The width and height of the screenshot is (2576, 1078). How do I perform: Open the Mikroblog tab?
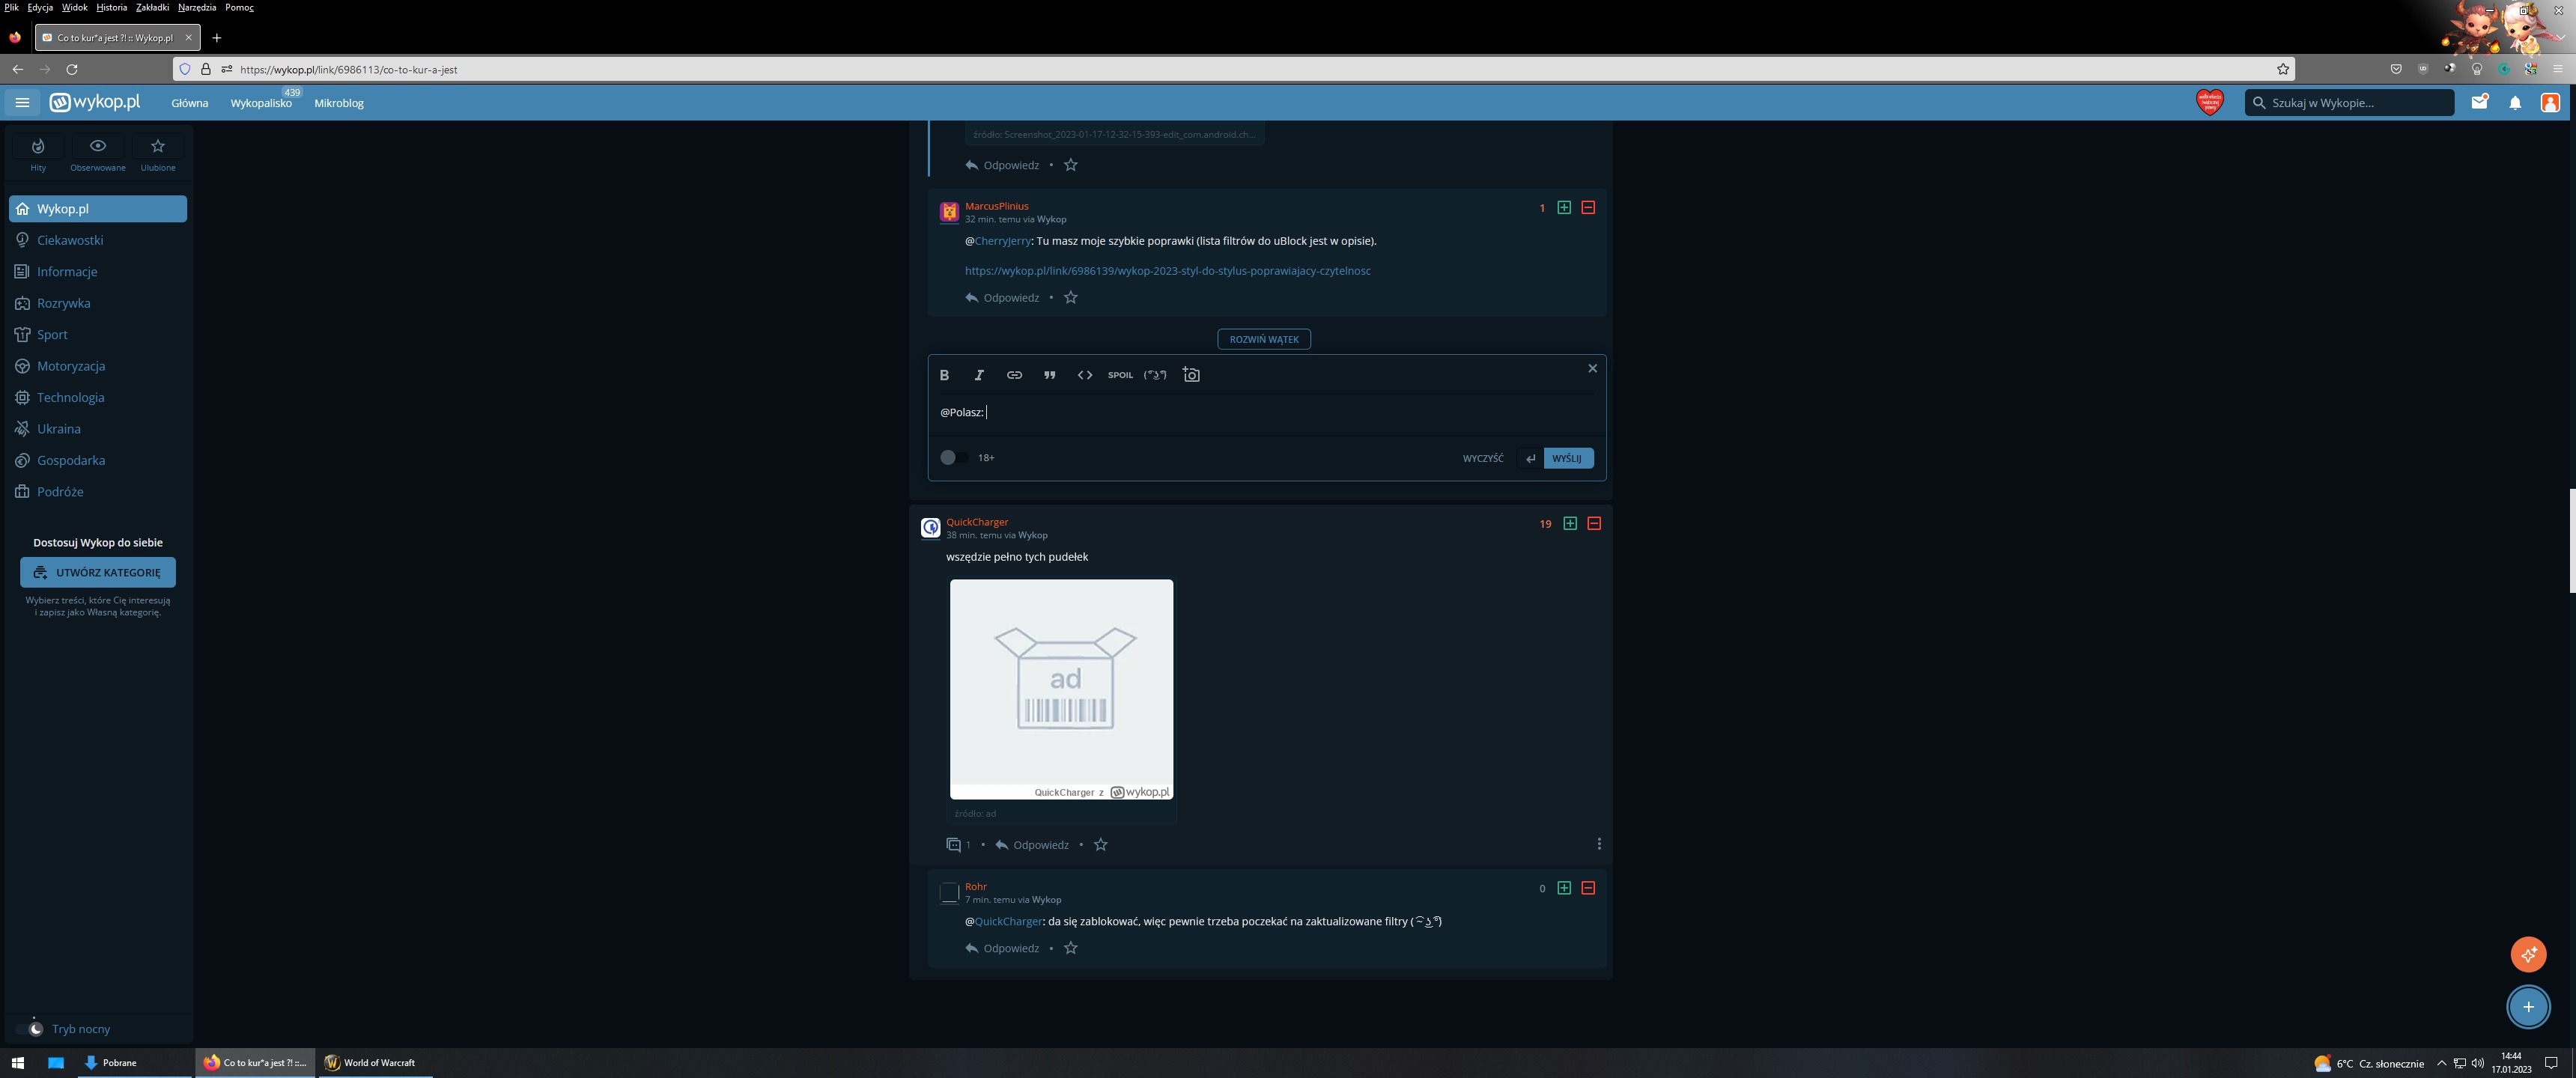tap(338, 103)
